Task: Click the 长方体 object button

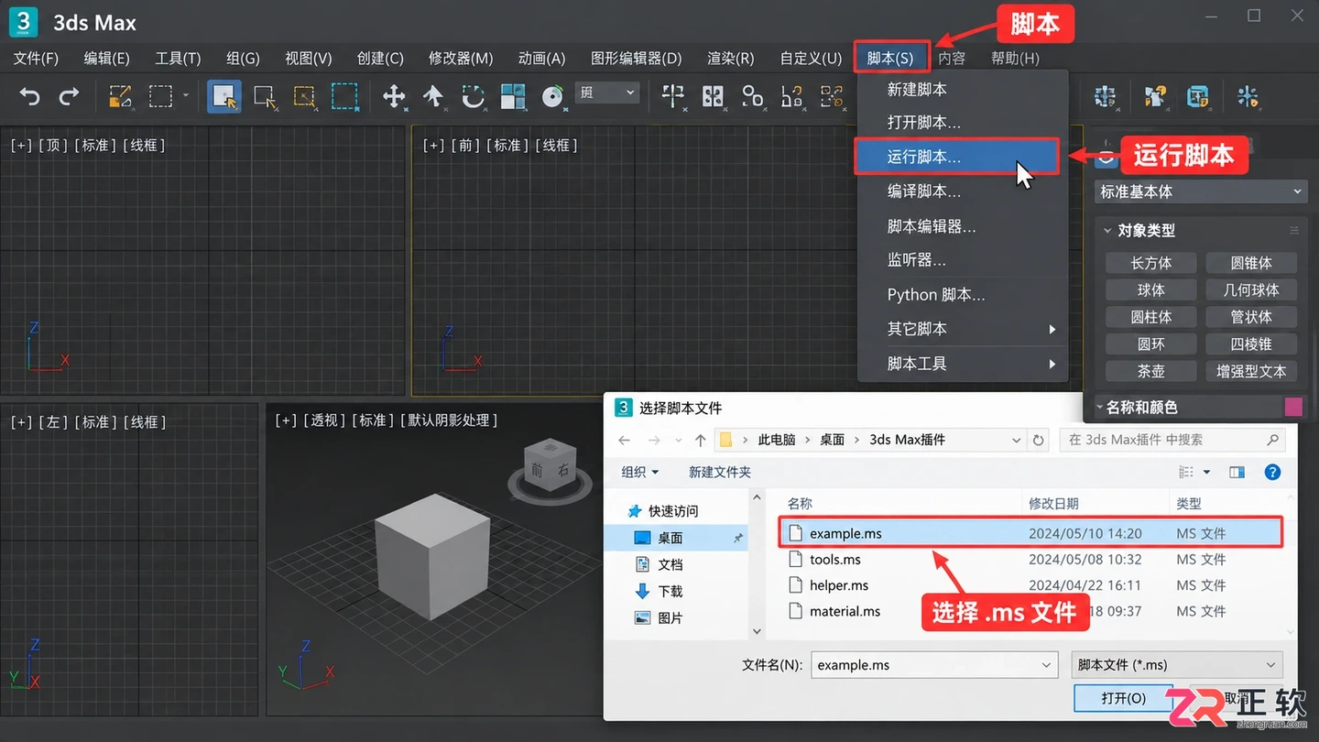Action: coord(1151,263)
